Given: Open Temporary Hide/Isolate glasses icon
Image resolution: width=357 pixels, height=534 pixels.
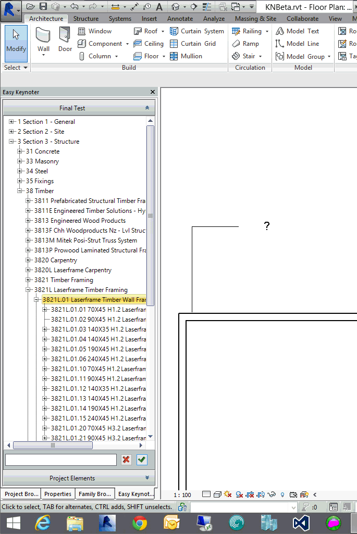Looking at the screenshot, I should [272, 494].
